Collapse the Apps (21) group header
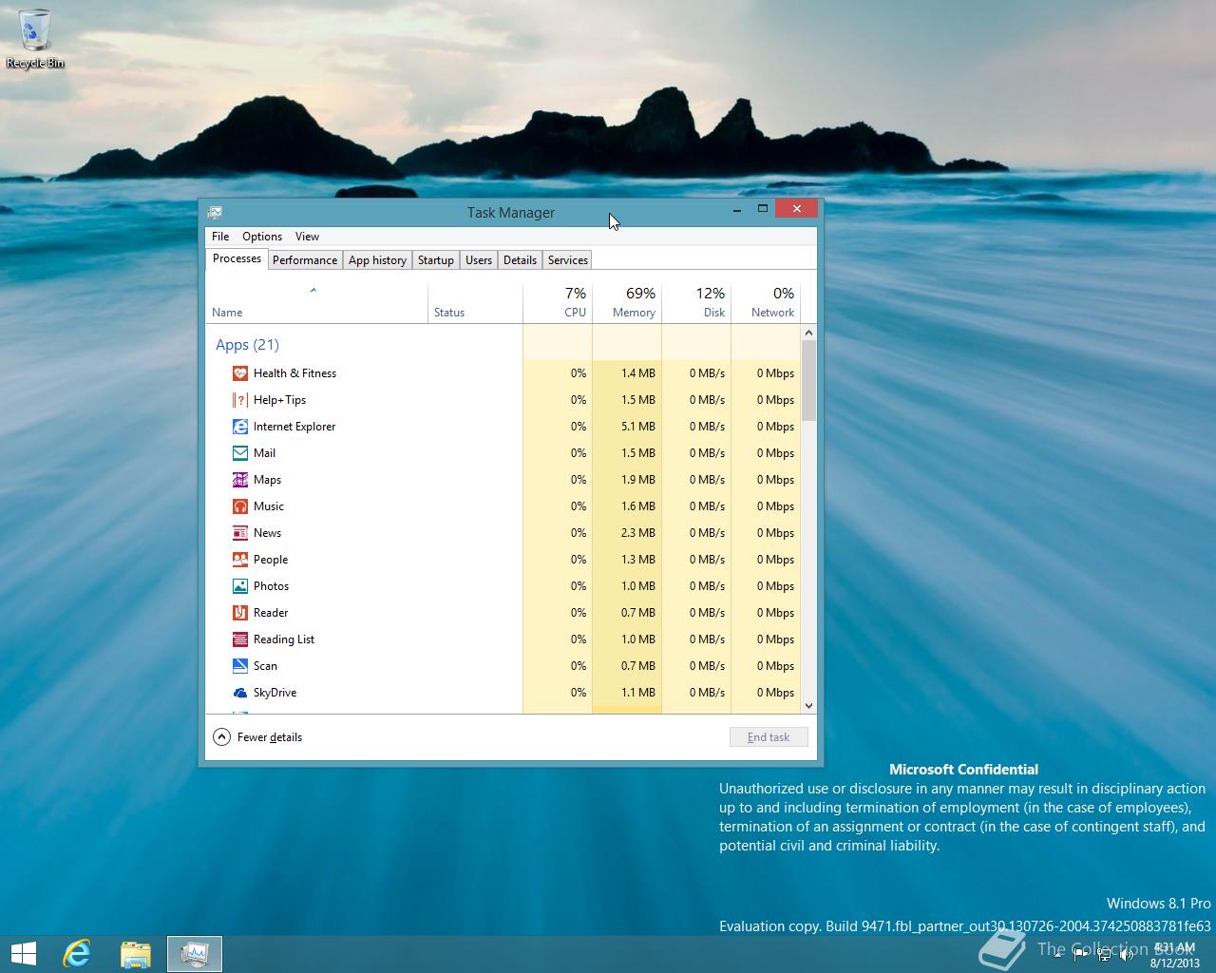Viewport: 1216px width, 973px height. pyautogui.click(x=247, y=345)
